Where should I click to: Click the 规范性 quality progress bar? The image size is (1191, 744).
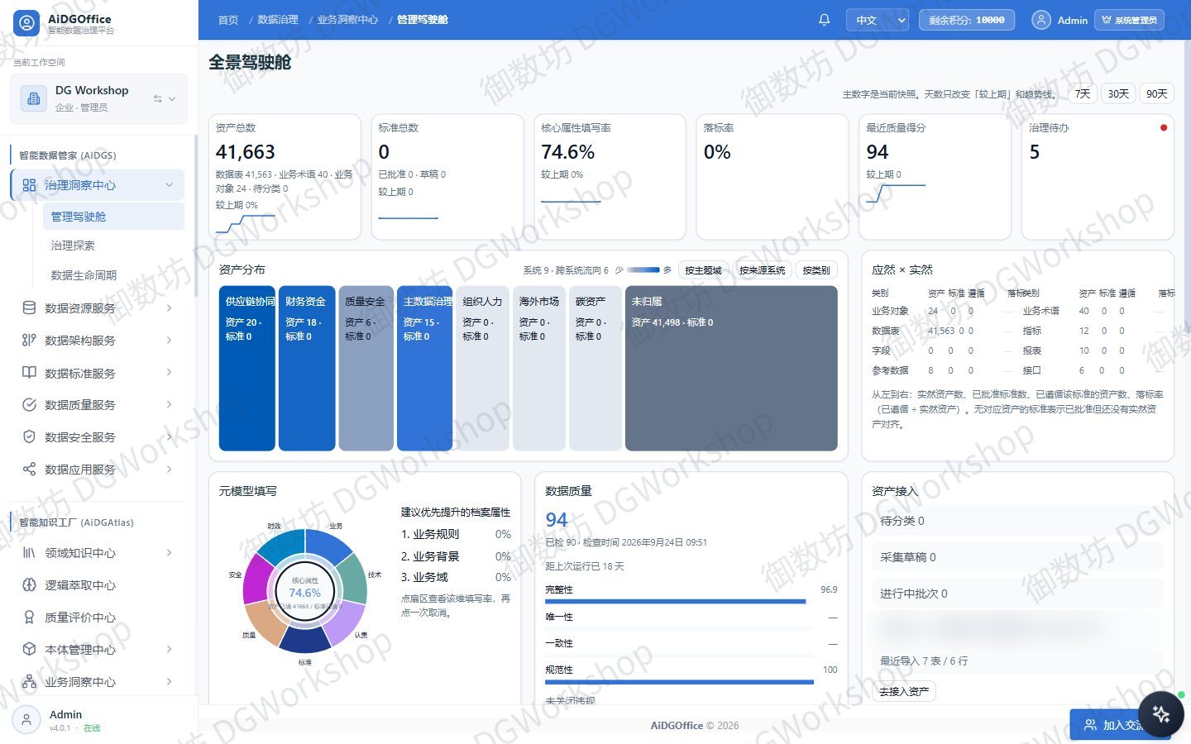679,682
